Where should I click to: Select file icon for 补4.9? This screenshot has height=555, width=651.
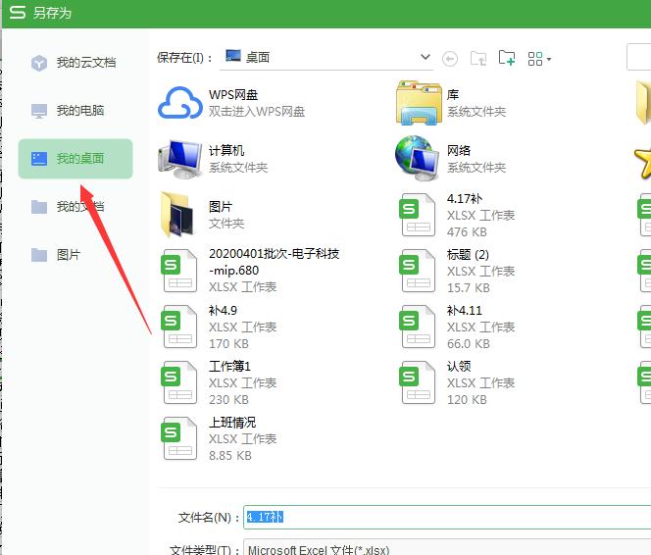pos(179,327)
